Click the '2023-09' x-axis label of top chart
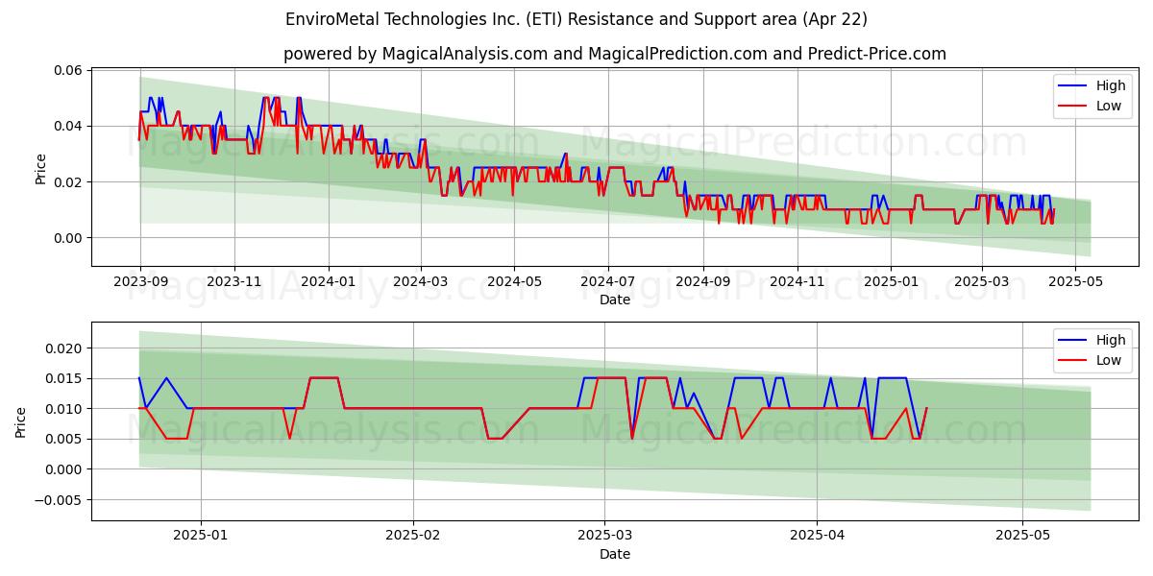Screen dimensions: 1153x576 pos(140,282)
